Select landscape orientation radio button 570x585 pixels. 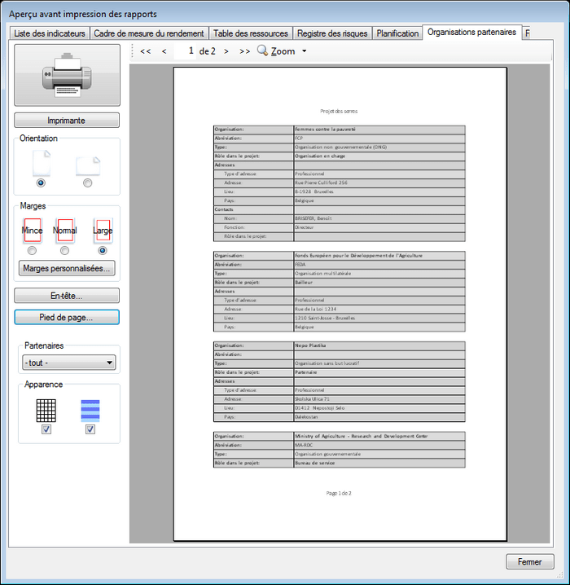click(87, 183)
